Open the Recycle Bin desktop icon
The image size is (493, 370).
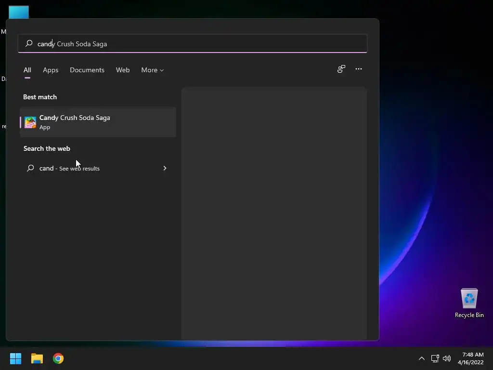click(x=469, y=303)
